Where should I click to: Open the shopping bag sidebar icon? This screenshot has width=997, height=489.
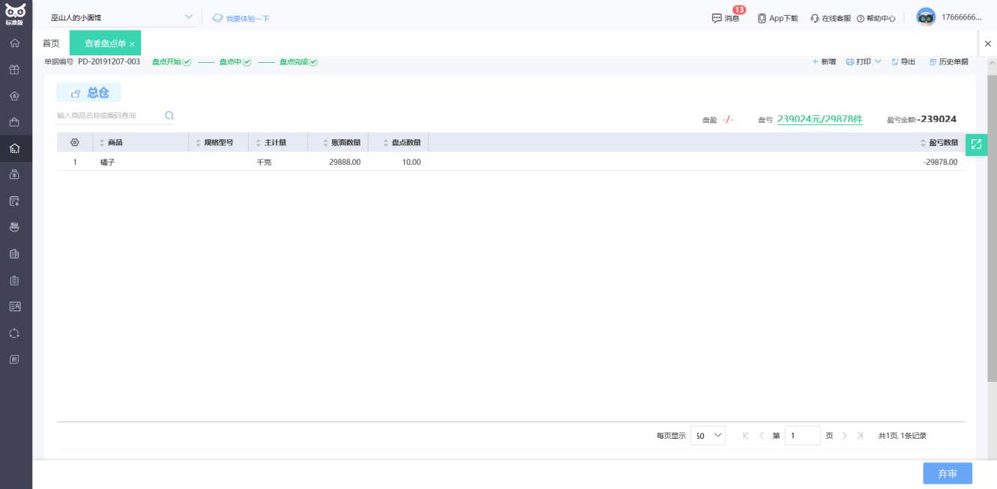14,122
